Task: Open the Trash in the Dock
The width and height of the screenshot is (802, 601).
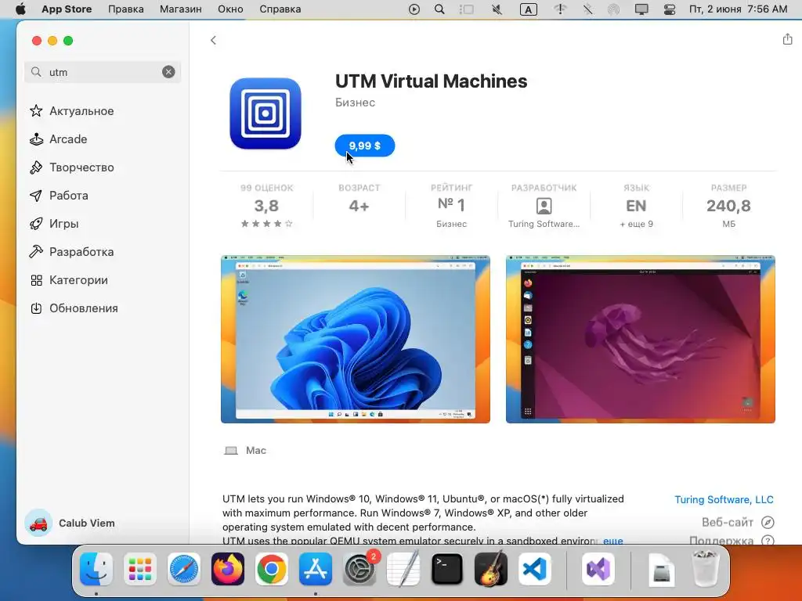Action: (706, 569)
